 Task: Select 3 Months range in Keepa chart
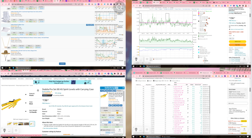(x=206, y=61)
